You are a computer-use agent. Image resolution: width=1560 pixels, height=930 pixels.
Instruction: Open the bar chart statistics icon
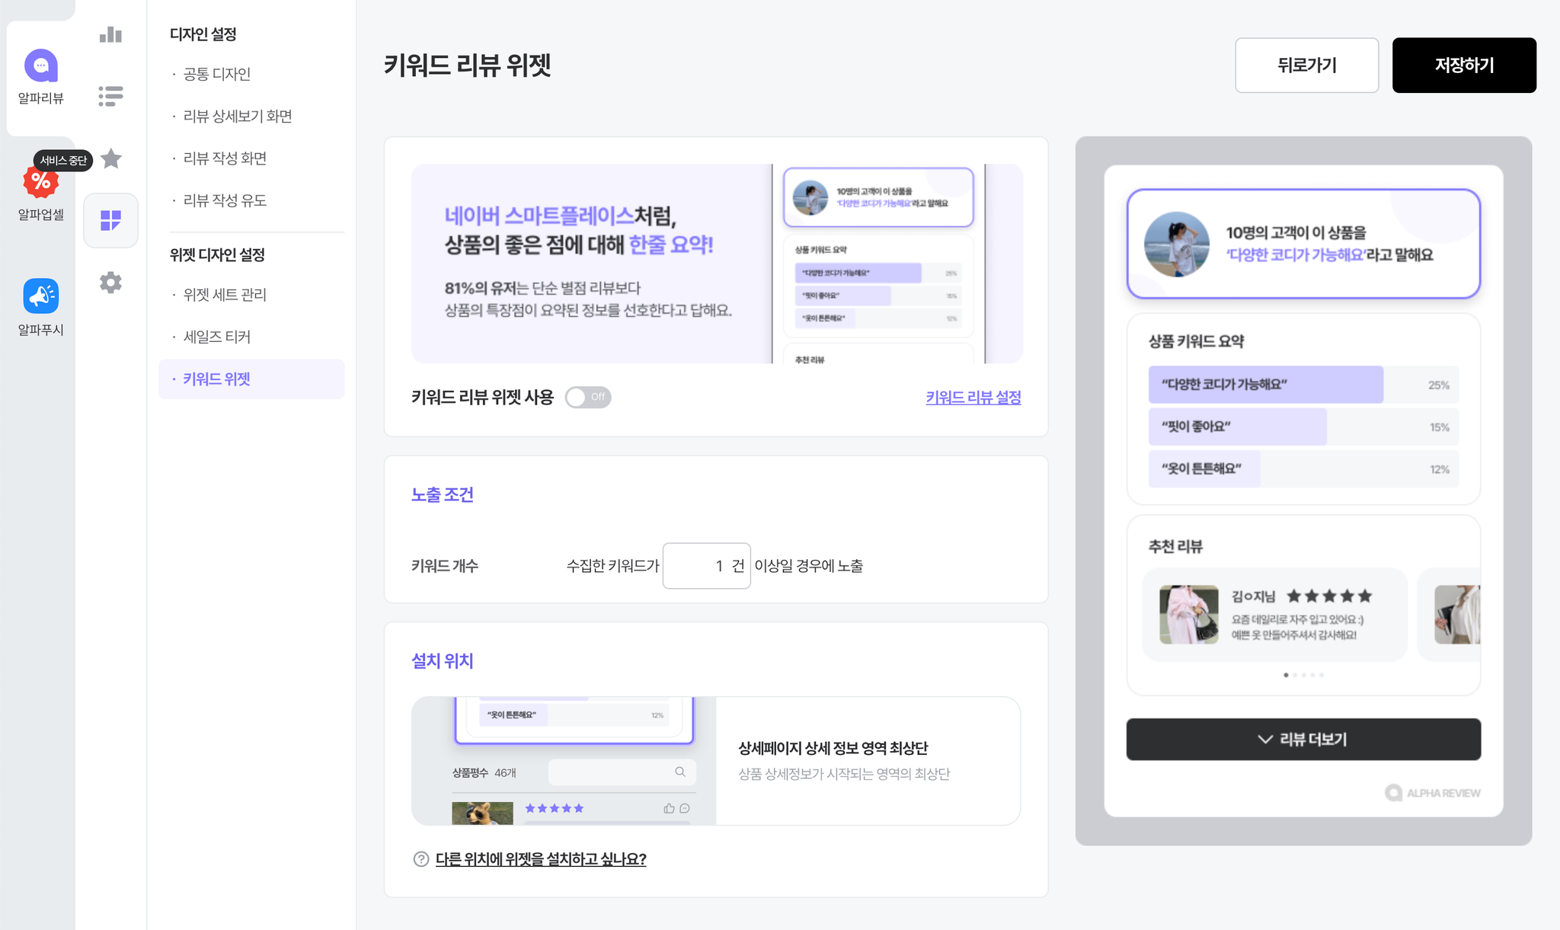111,34
